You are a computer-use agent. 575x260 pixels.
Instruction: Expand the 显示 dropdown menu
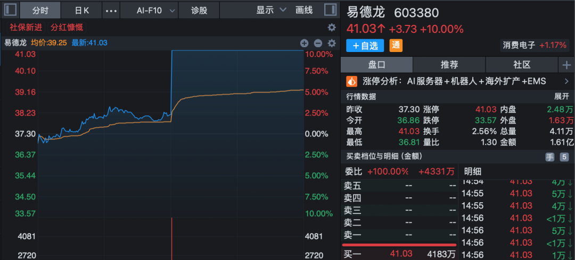[271, 10]
